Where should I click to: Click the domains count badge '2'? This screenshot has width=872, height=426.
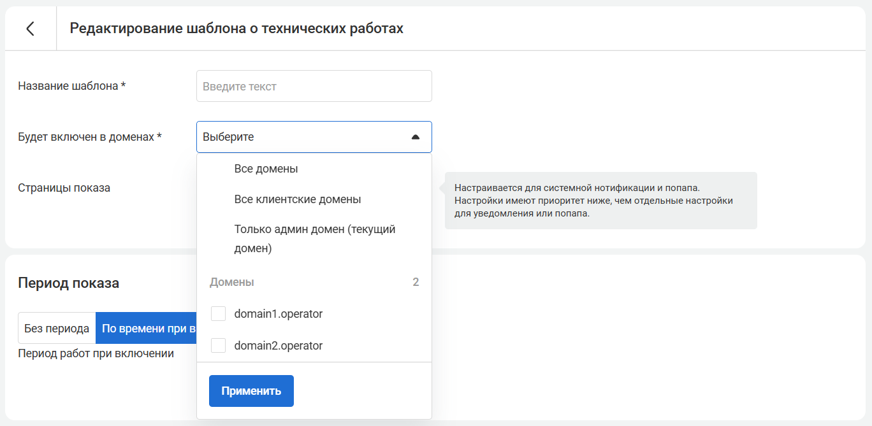[416, 282]
